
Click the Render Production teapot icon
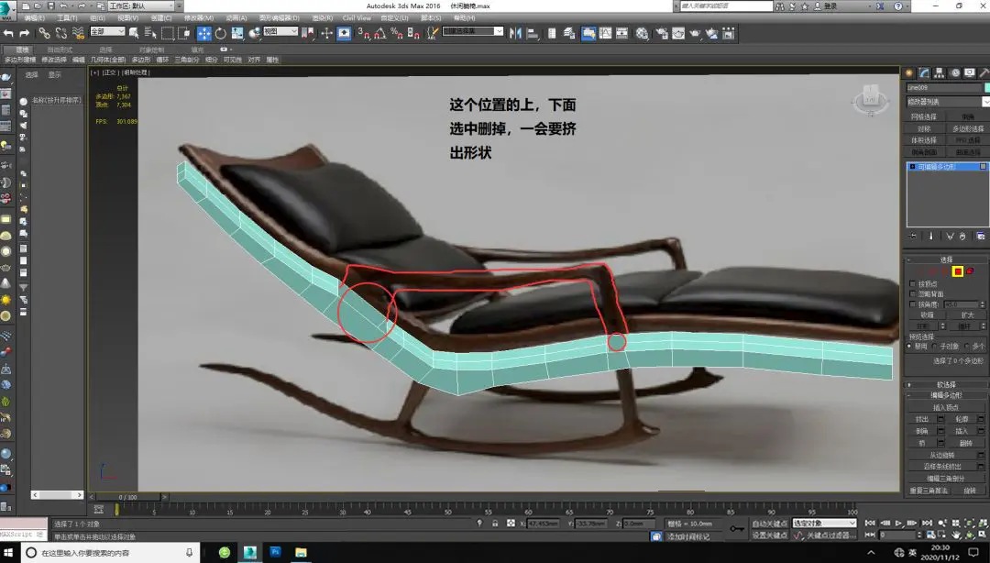pos(695,33)
